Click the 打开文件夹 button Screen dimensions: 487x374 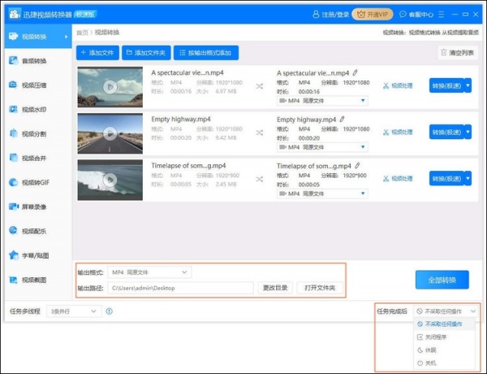[x=320, y=288]
